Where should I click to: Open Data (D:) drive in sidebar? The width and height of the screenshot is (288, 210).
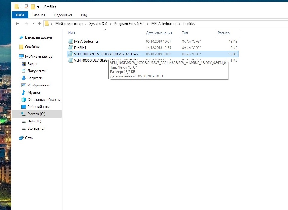pos(34,121)
